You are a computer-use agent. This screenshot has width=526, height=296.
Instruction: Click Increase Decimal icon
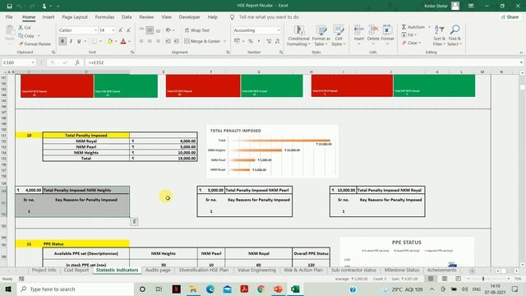point(269,41)
